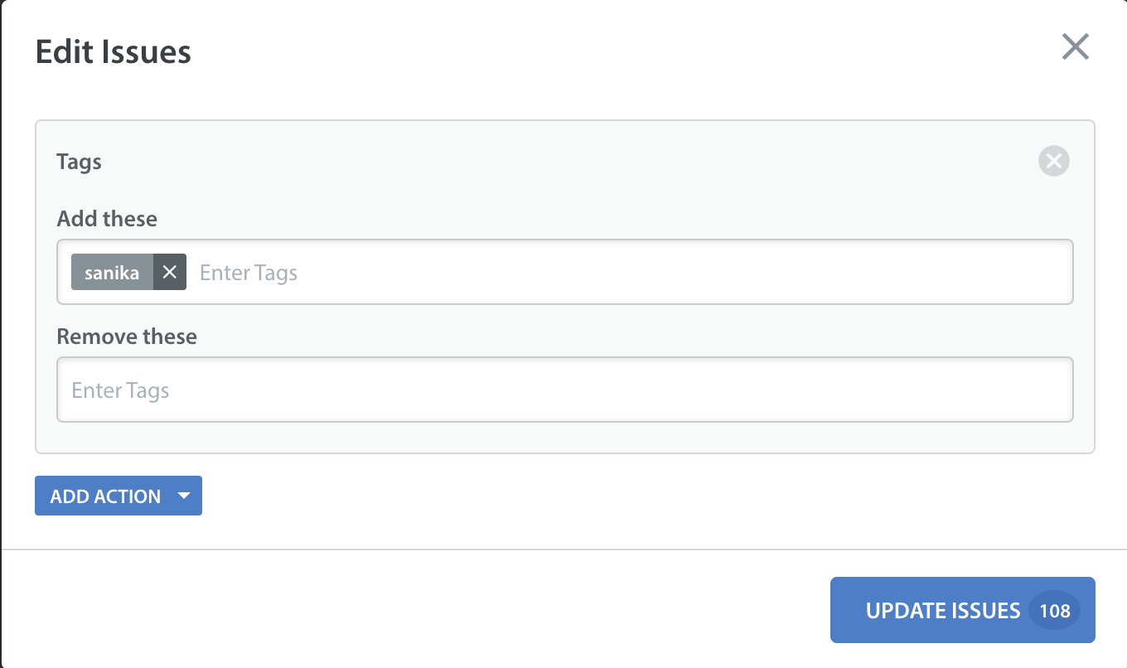Select the sanika tag label
1127x668 pixels.
tap(112, 272)
